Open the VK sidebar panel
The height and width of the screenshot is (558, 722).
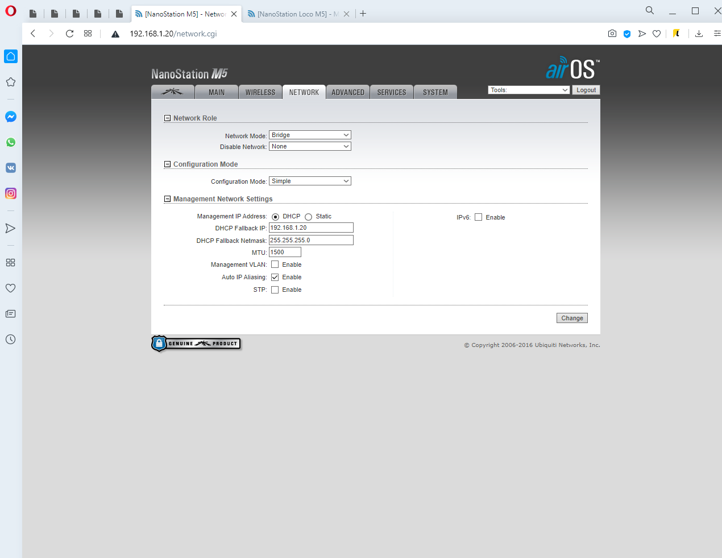[x=11, y=168]
